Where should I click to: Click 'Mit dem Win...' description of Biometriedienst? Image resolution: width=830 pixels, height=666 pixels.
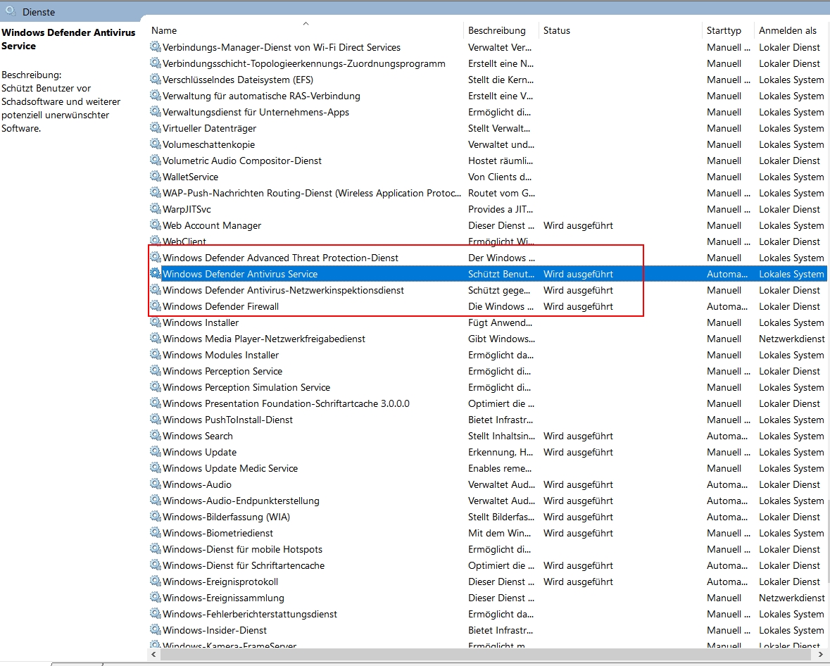click(x=500, y=532)
